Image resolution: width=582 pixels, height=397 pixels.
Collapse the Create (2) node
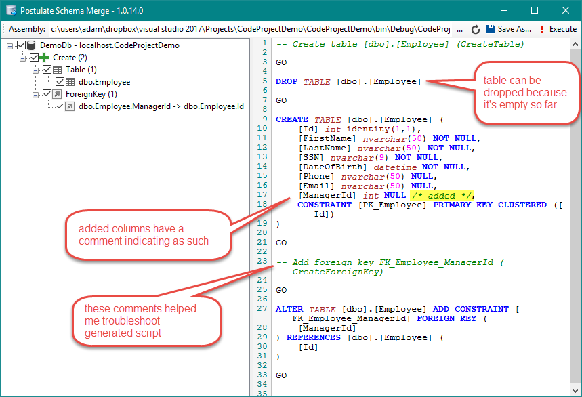[22, 58]
